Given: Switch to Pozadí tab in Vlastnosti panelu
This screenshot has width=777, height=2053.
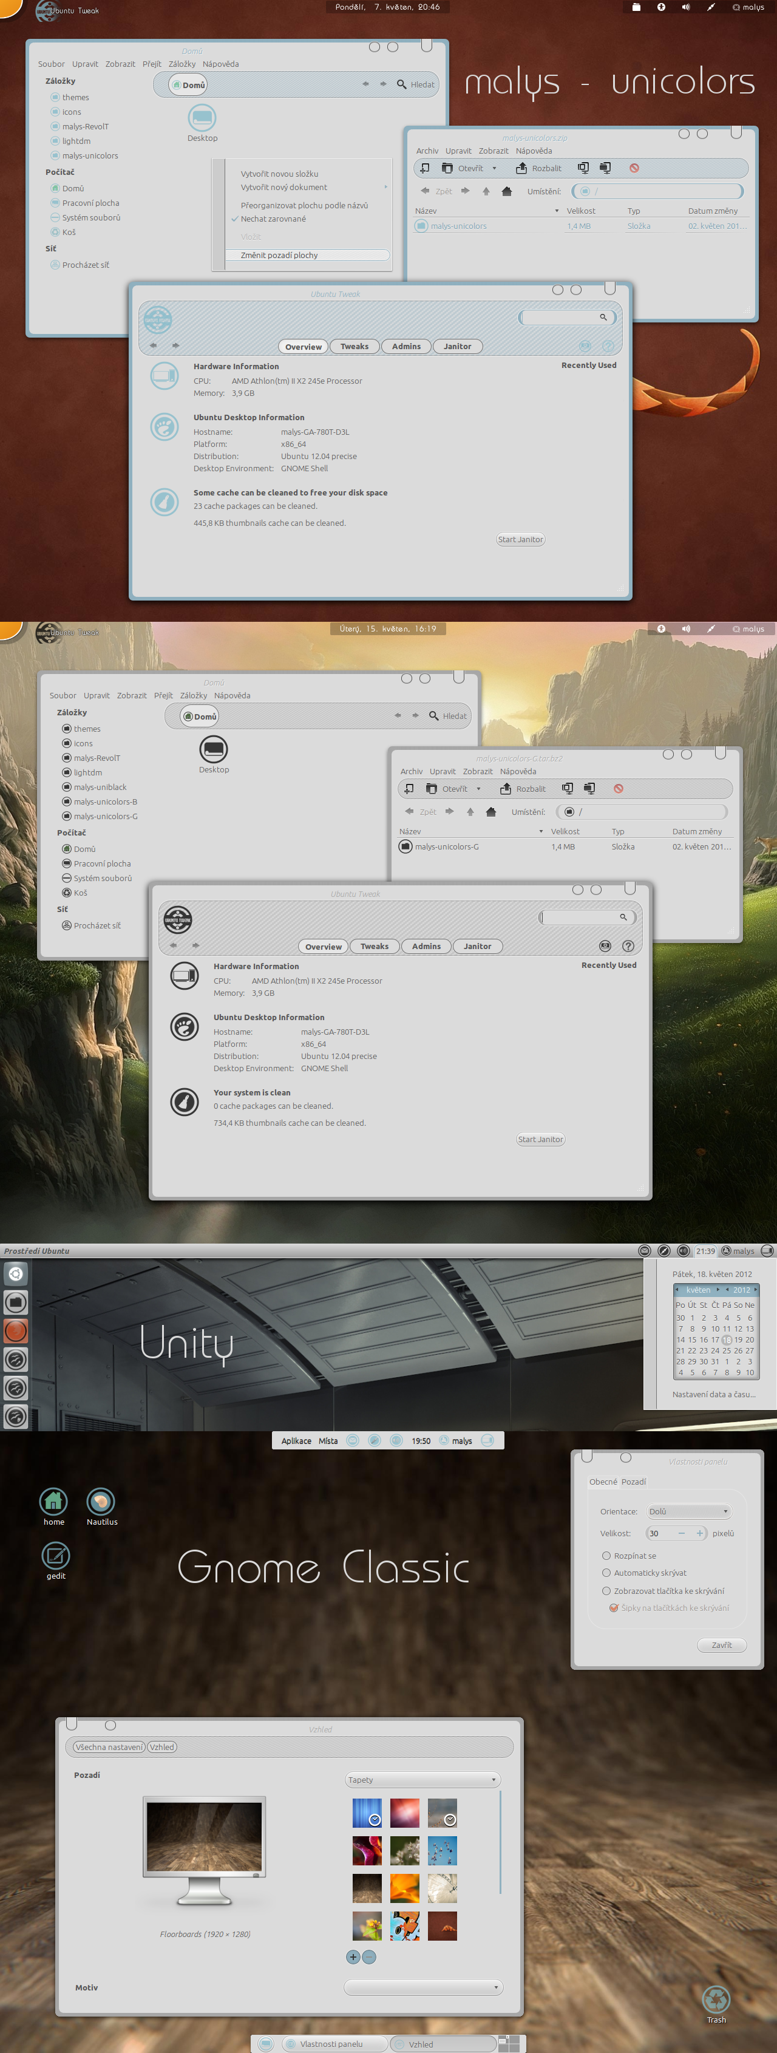Looking at the screenshot, I should pyautogui.click(x=634, y=1482).
